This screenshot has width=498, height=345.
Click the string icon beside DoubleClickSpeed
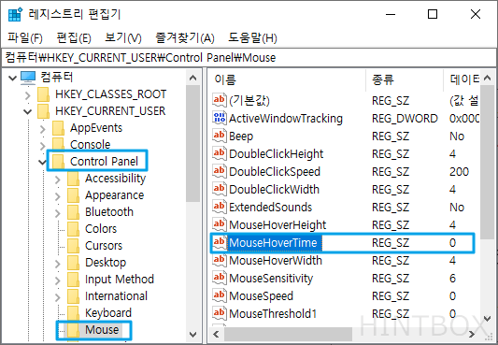pos(220,171)
